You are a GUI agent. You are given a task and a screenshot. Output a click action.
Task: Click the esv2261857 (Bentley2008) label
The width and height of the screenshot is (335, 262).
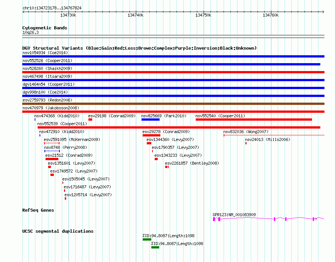pyautogui.click(x=192, y=163)
